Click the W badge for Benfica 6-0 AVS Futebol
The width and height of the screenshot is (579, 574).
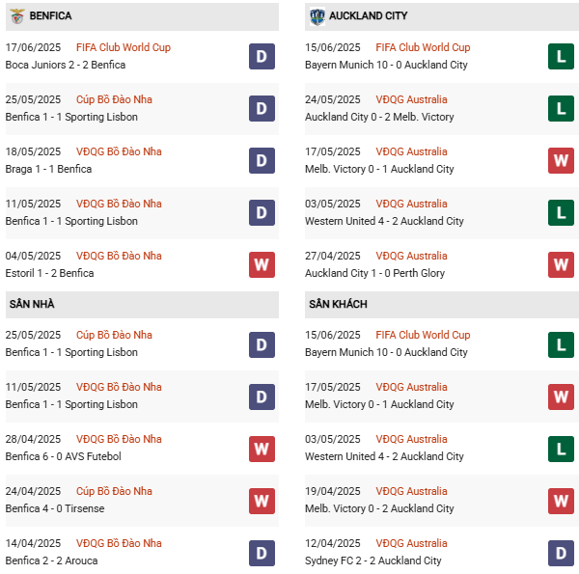tap(262, 448)
